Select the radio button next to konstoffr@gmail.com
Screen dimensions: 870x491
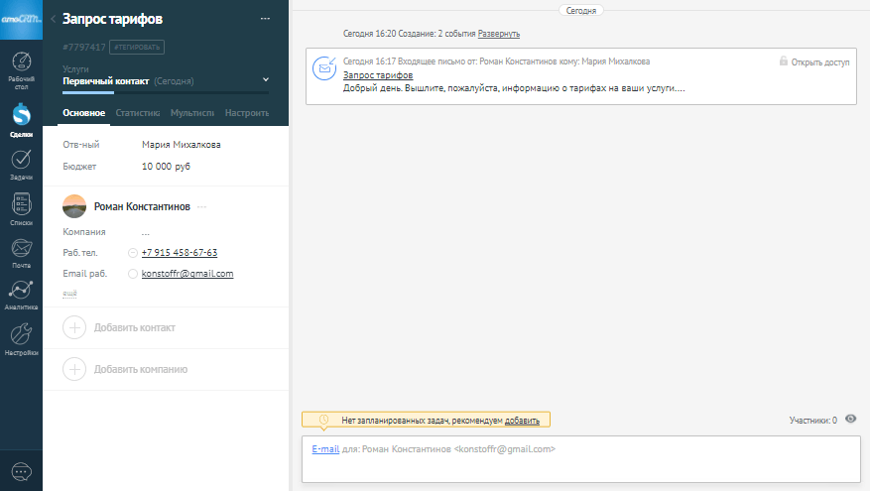tap(133, 274)
